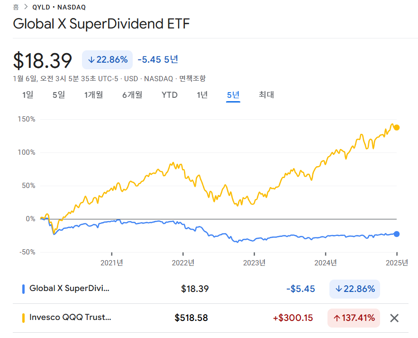
Task: Open the home breadcrumb link
Action: click(16, 7)
